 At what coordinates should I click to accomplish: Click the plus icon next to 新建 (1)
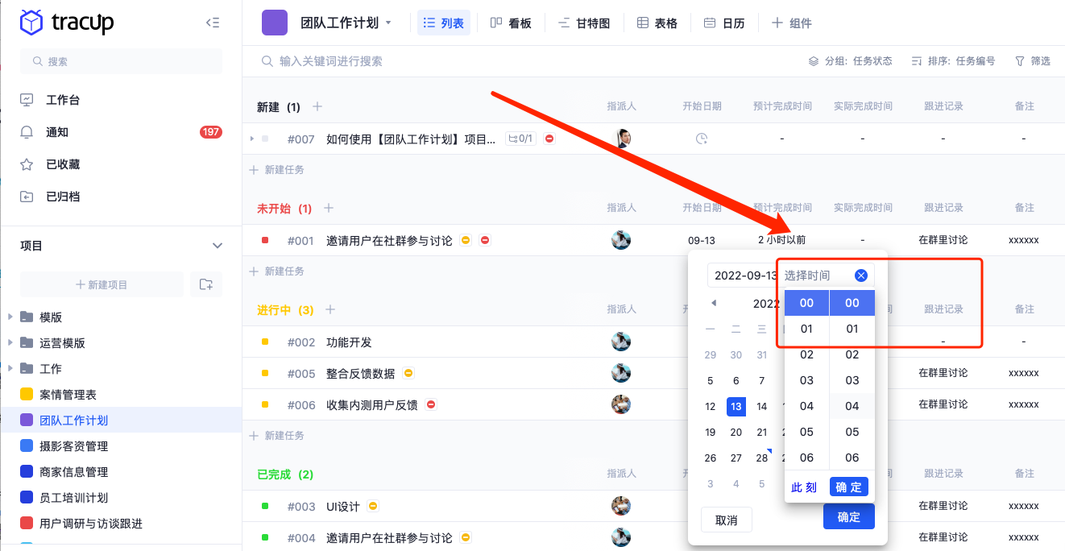[x=317, y=107]
